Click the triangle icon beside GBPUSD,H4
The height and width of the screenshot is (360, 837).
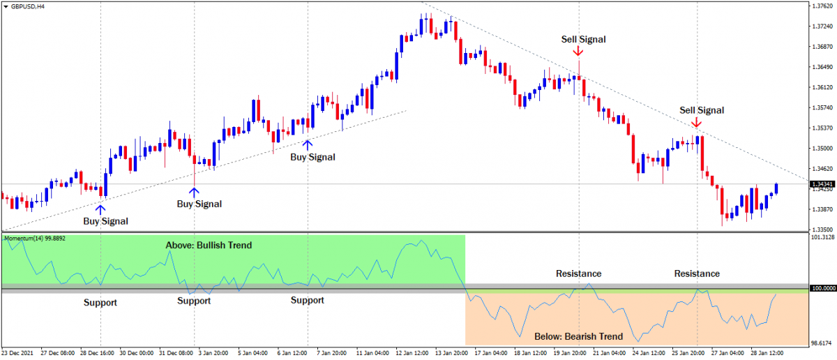[6, 6]
